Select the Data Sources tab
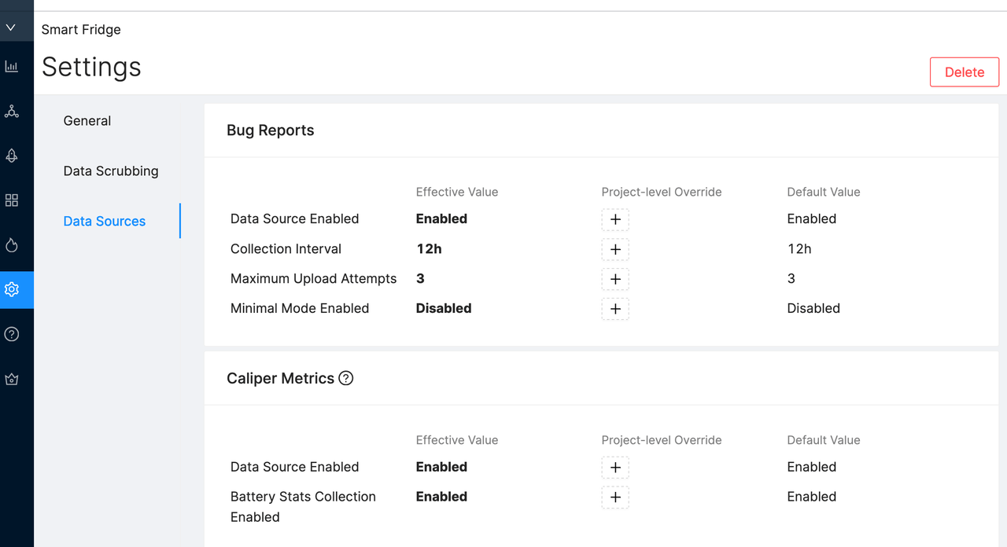The image size is (1007, 547). (105, 221)
